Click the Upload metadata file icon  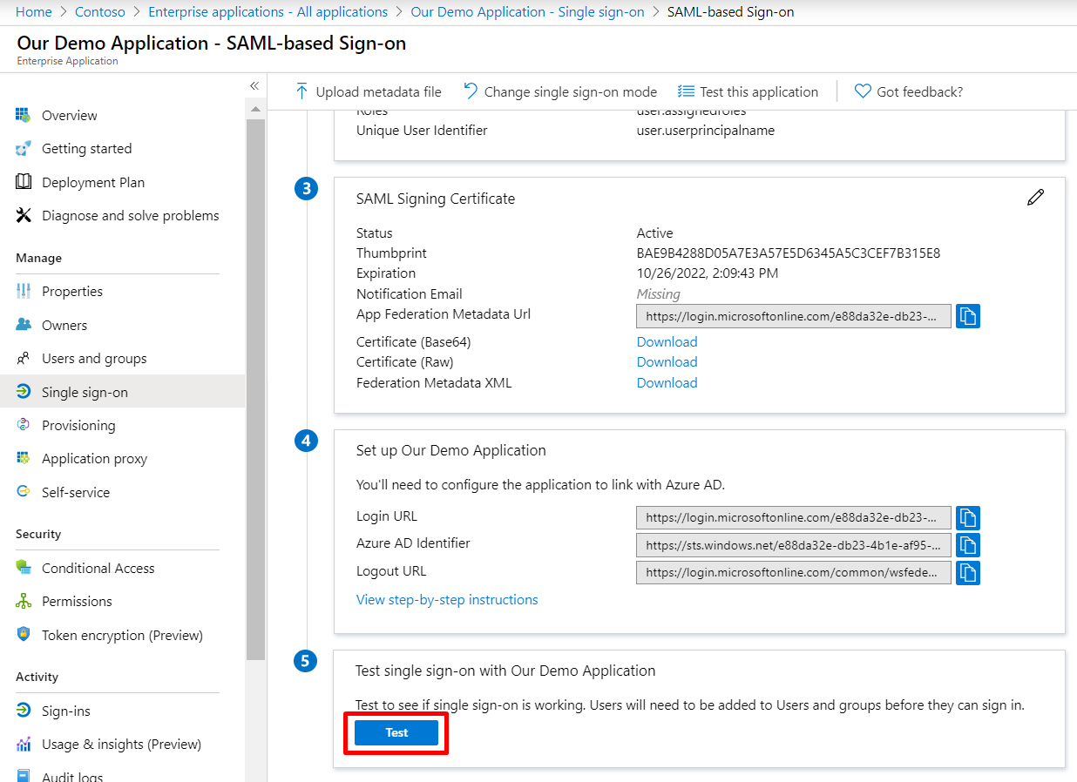pyautogui.click(x=301, y=91)
